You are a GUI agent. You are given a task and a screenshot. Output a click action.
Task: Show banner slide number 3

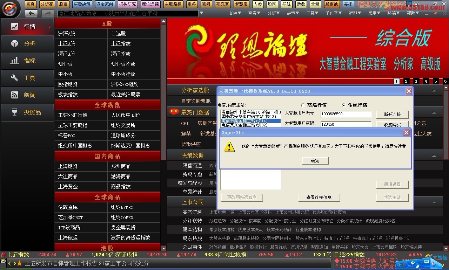416,81
